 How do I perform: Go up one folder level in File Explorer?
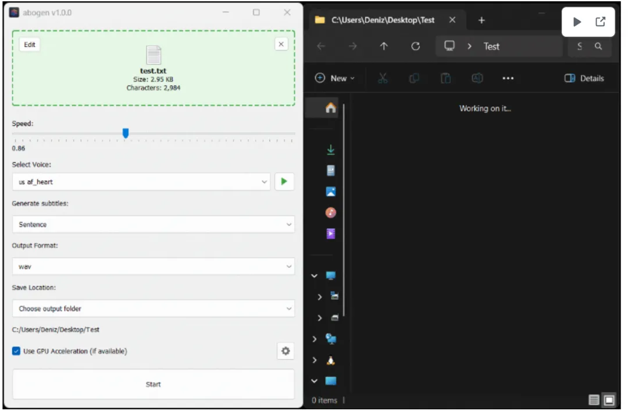tap(384, 47)
